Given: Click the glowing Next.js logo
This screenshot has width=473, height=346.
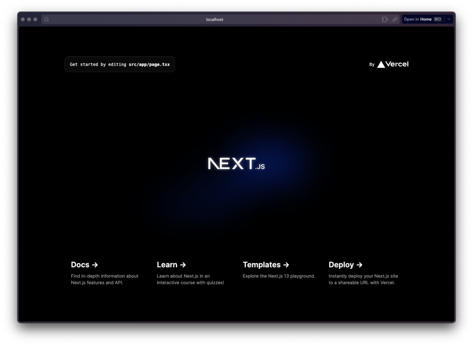Looking at the screenshot, I should (236, 164).
